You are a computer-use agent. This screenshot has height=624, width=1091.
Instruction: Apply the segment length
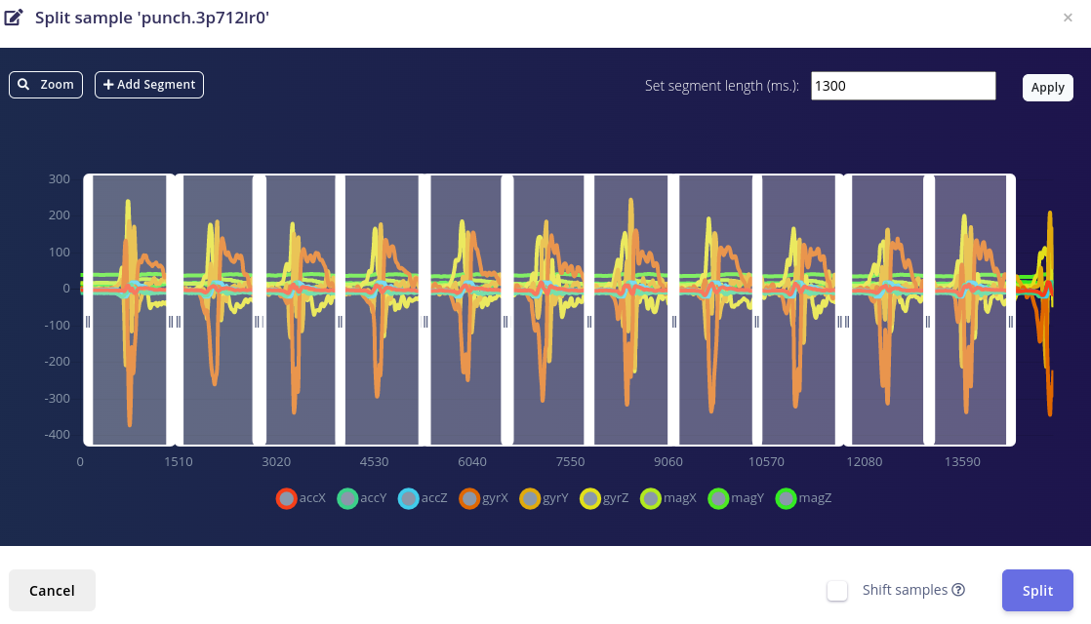(1047, 88)
